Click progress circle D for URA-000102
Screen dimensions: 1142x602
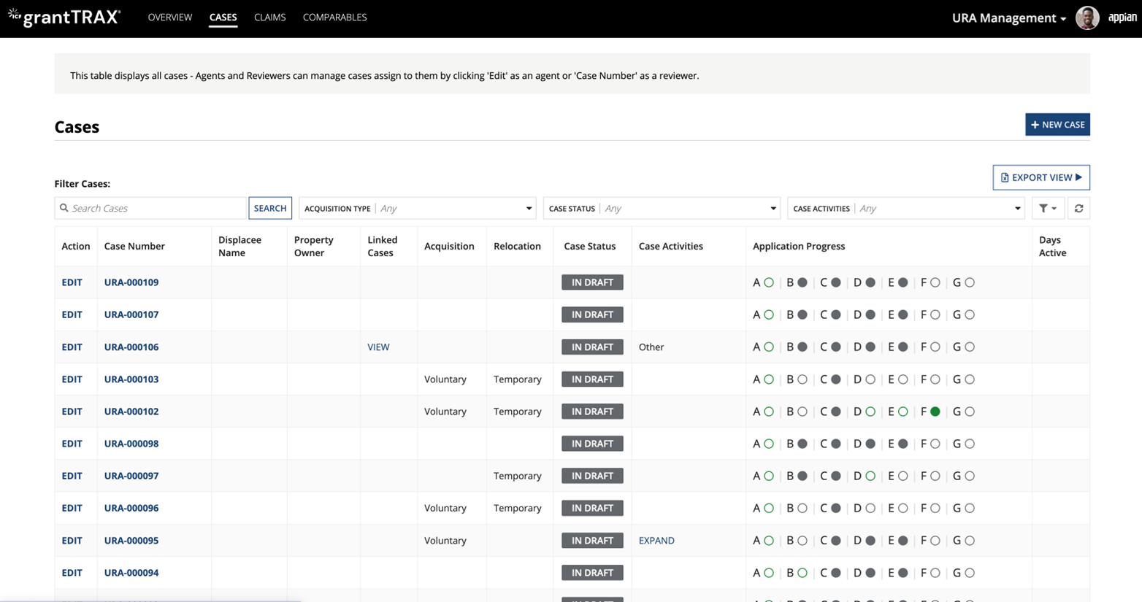[870, 412]
